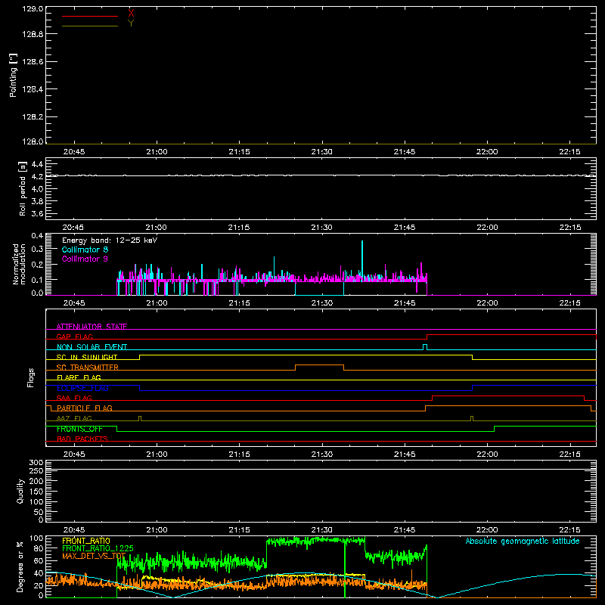The height and width of the screenshot is (605, 605).
Task: Click the 'ATTENUATOR_STATE' flag label
Action: coord(92,327)
